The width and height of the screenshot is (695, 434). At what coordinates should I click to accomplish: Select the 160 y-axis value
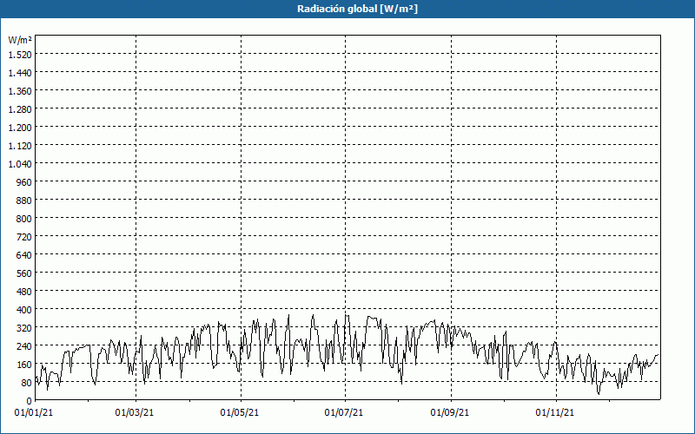tap(23, 365)
